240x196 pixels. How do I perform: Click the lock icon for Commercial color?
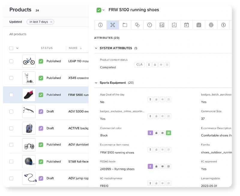pyautogui.click(x=156, y=133)
